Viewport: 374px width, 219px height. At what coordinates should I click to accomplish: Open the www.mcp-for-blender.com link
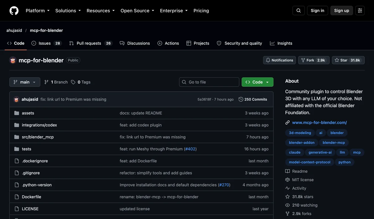click(319, 122)
